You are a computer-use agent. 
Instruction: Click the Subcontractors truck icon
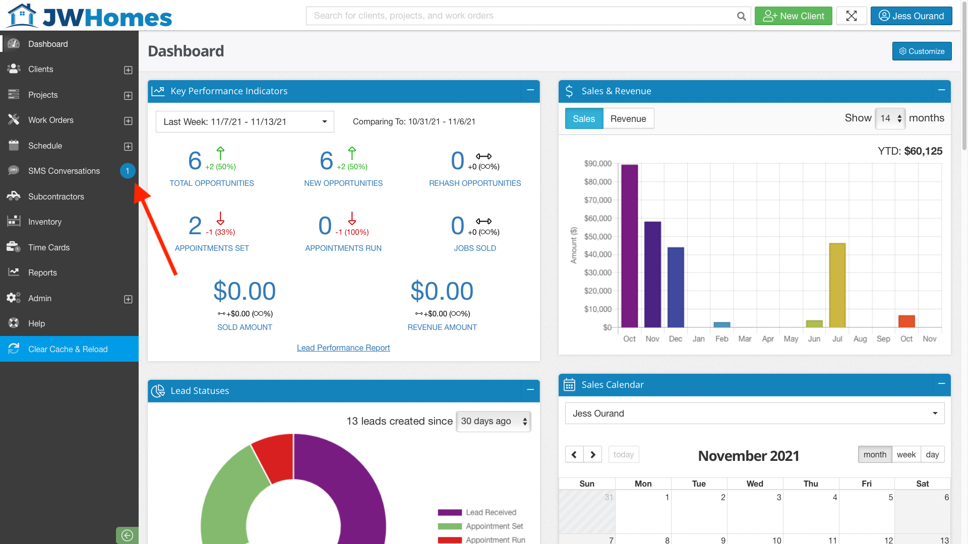tap(14, 196)
